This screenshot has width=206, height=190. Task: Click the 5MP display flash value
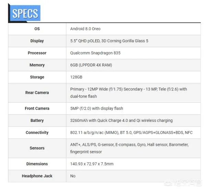[96, 109]
